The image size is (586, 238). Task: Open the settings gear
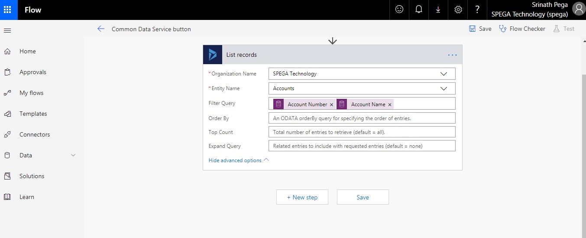pos(458,10)
